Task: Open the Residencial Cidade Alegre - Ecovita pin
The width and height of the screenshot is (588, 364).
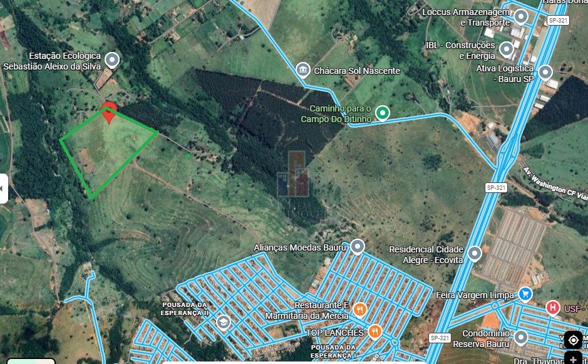Action: pos(475,253)
